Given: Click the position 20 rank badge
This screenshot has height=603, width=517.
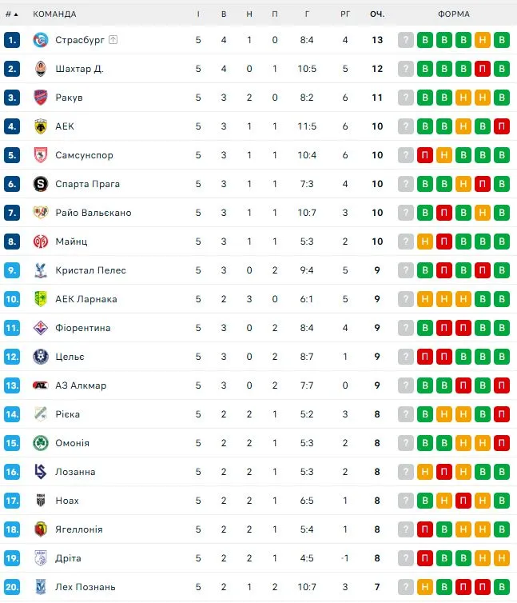Looking at the screenshot, I should click(x=11, y=587).
